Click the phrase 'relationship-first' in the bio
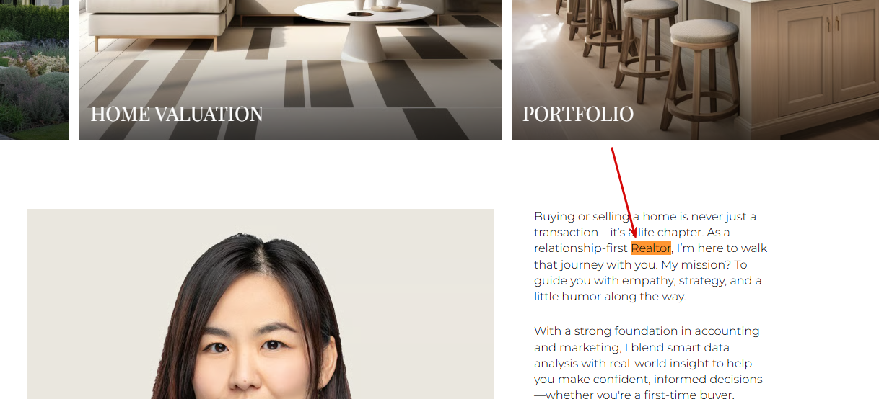This screenshot has width=879, height=399. coord(581,248)
